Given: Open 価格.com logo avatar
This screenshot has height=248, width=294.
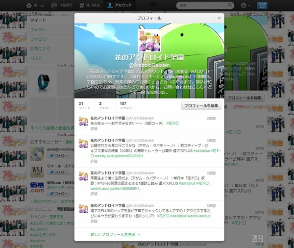Looking at the screenshot, I should click(37, 188).
